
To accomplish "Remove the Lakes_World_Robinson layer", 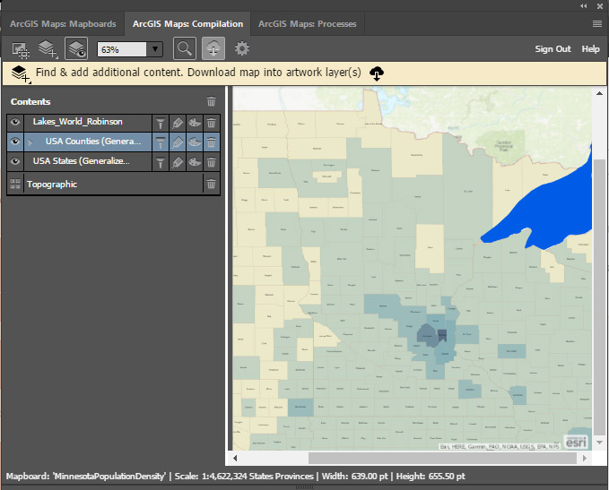I will tap(212, 123).
